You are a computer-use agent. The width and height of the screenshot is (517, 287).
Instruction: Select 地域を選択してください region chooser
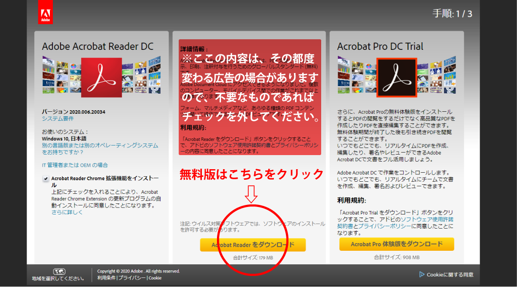[x=58, y=278]
